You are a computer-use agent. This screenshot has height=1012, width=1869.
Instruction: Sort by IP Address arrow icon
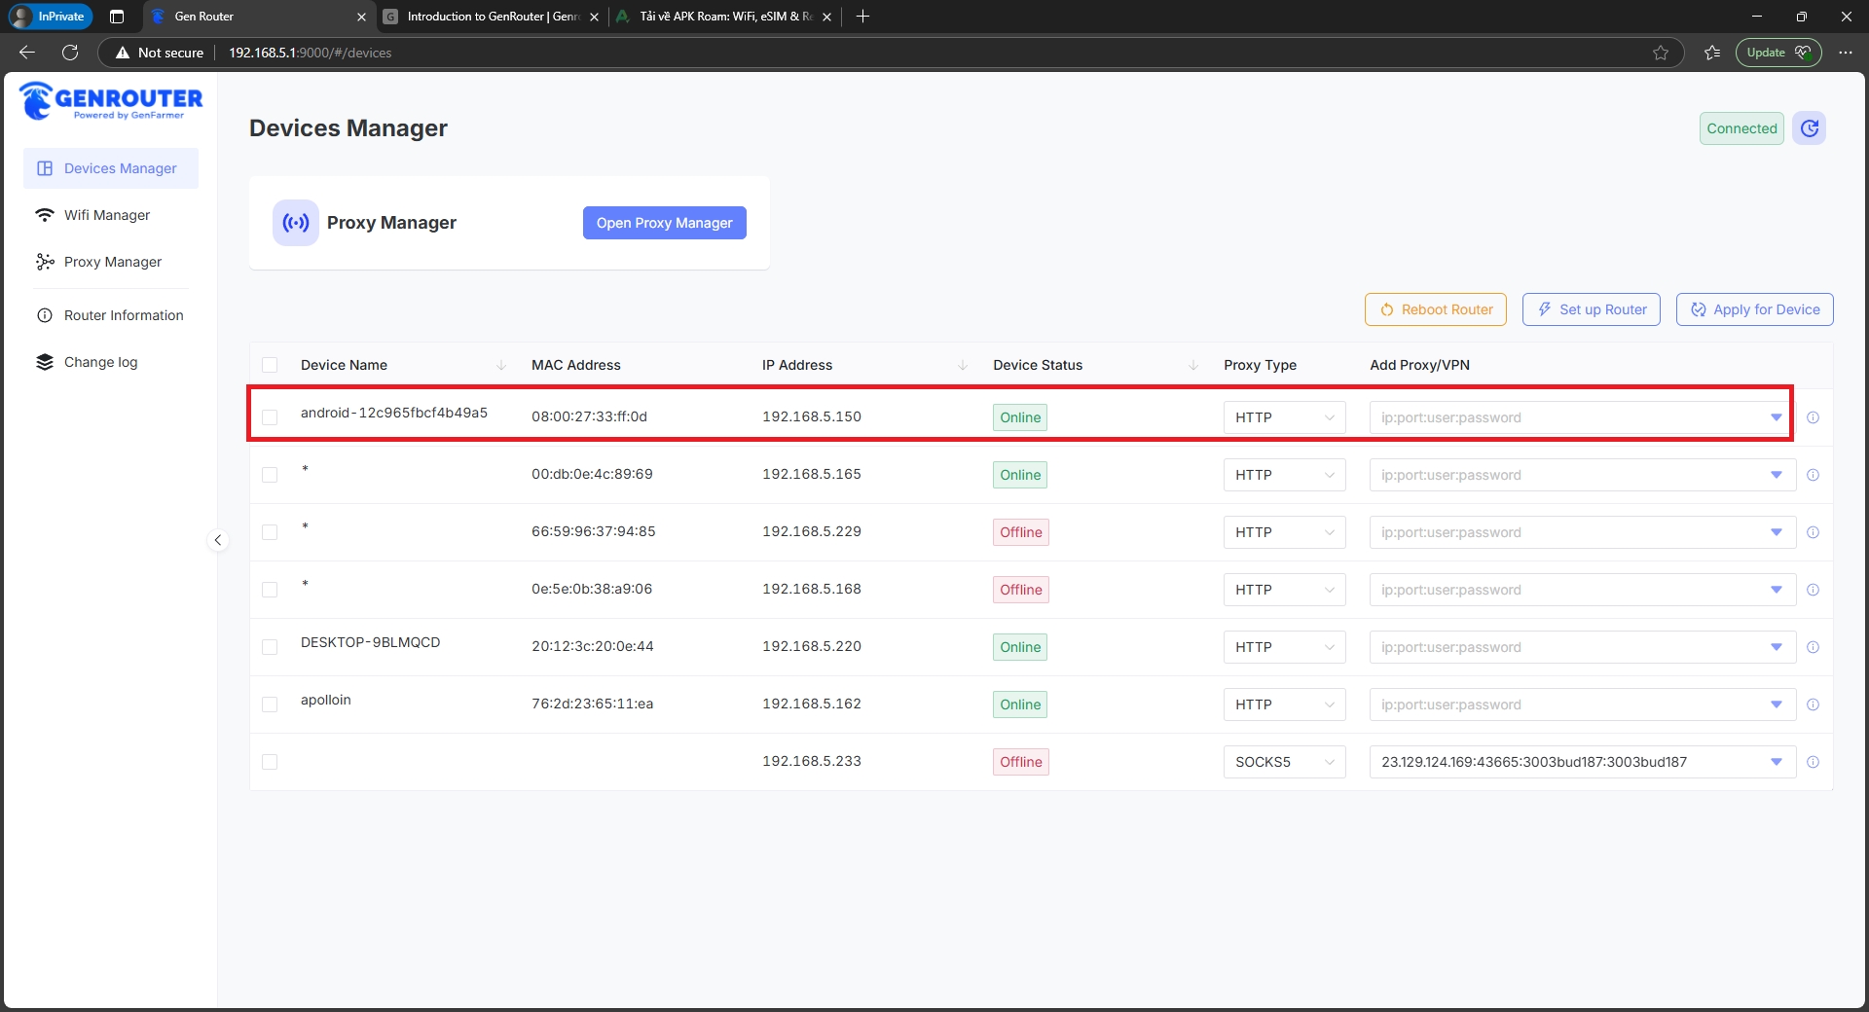point(963,365)
